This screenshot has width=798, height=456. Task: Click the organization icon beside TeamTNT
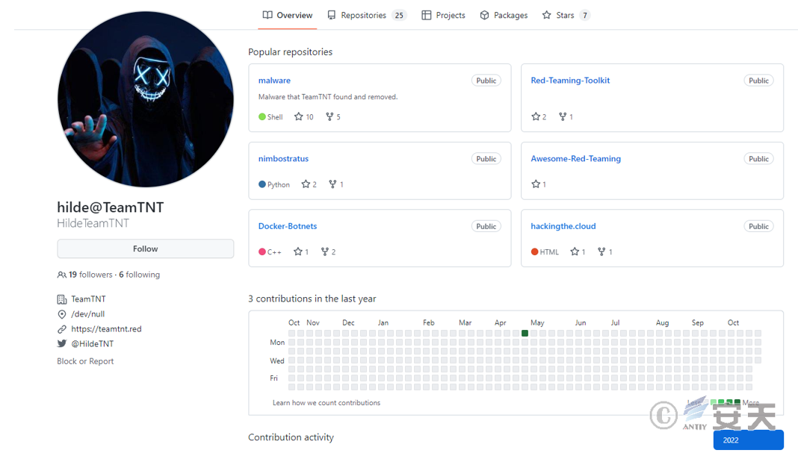61,299
